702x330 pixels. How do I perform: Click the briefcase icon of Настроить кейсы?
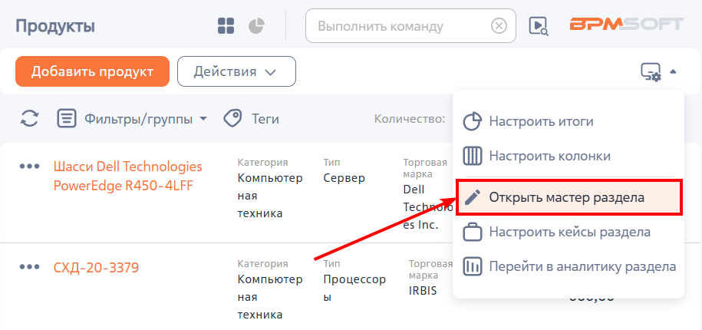point(473,232)
